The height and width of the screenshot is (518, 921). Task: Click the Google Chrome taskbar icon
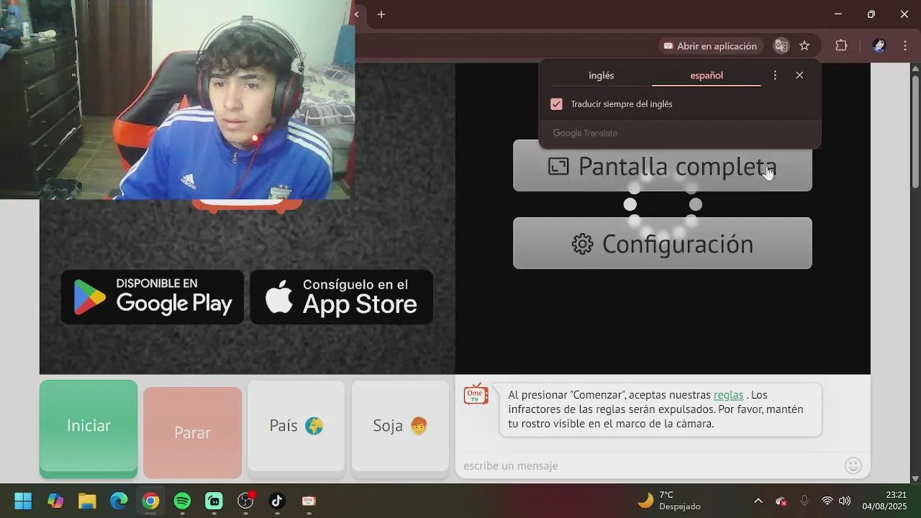point(150,501)
